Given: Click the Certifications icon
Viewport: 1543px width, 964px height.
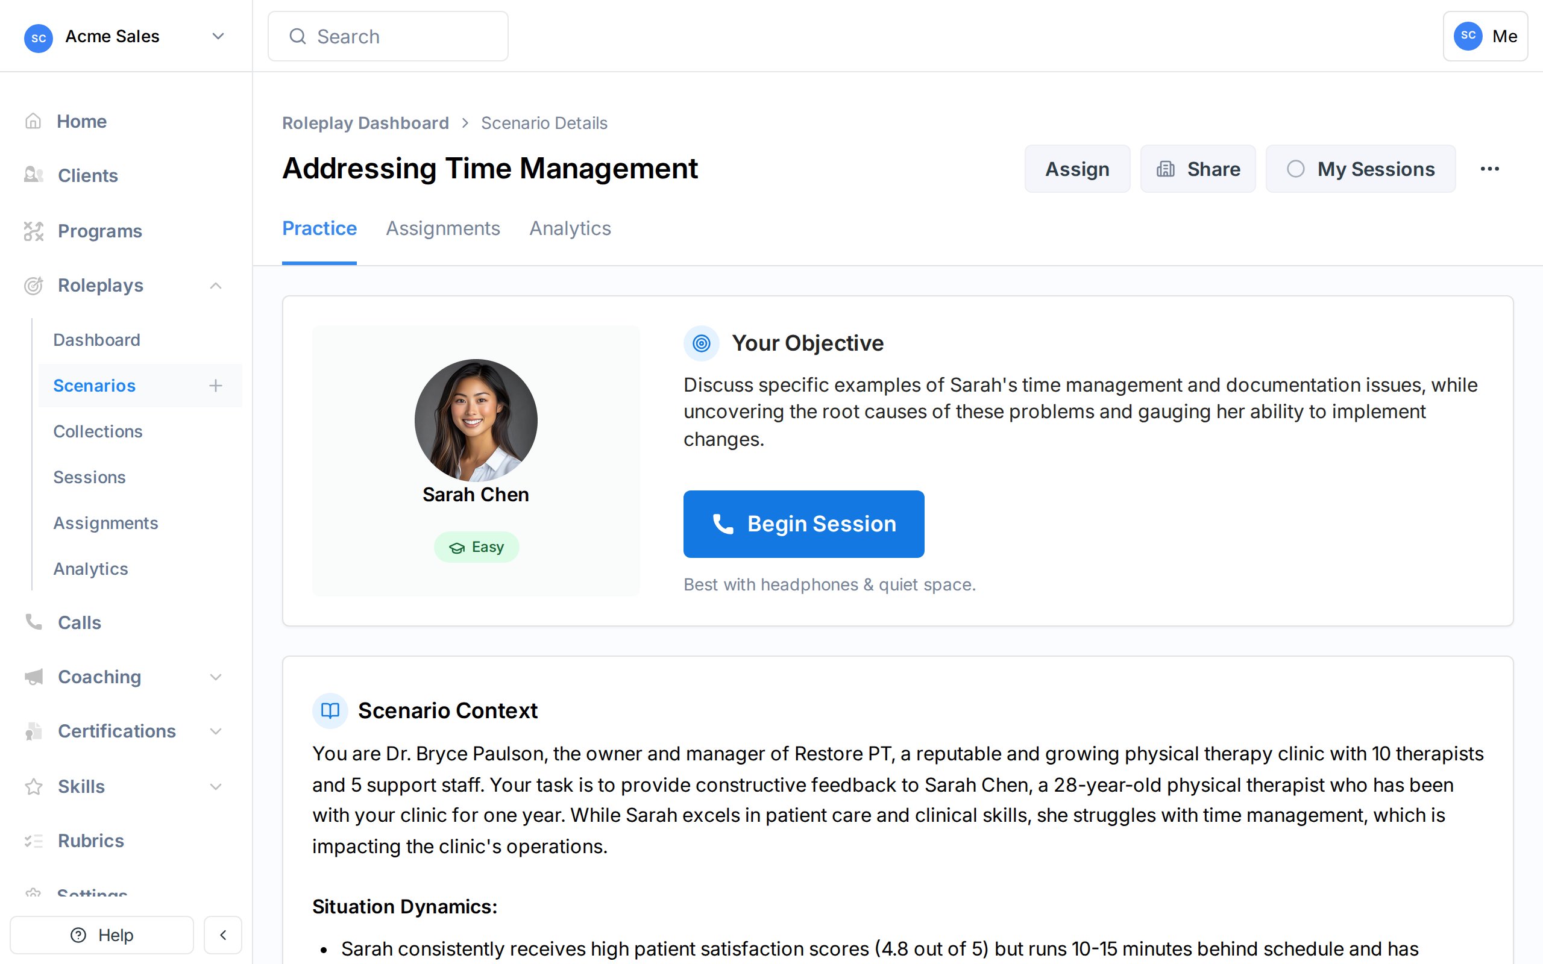Looking at the screenshot, I should (33, 731).
